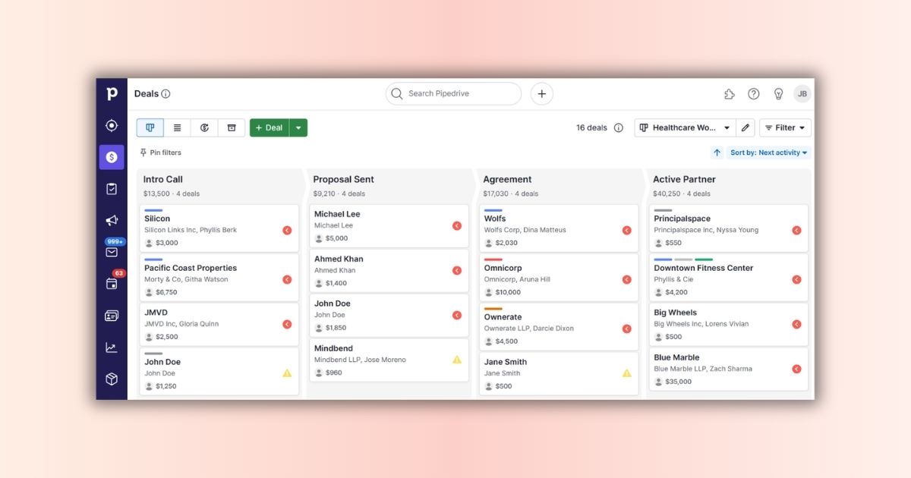Image resolution: width=911 pixels, height=478 pixels.
Task: Open Sort by: Next activity dropdown
Action: click(769, 153)
